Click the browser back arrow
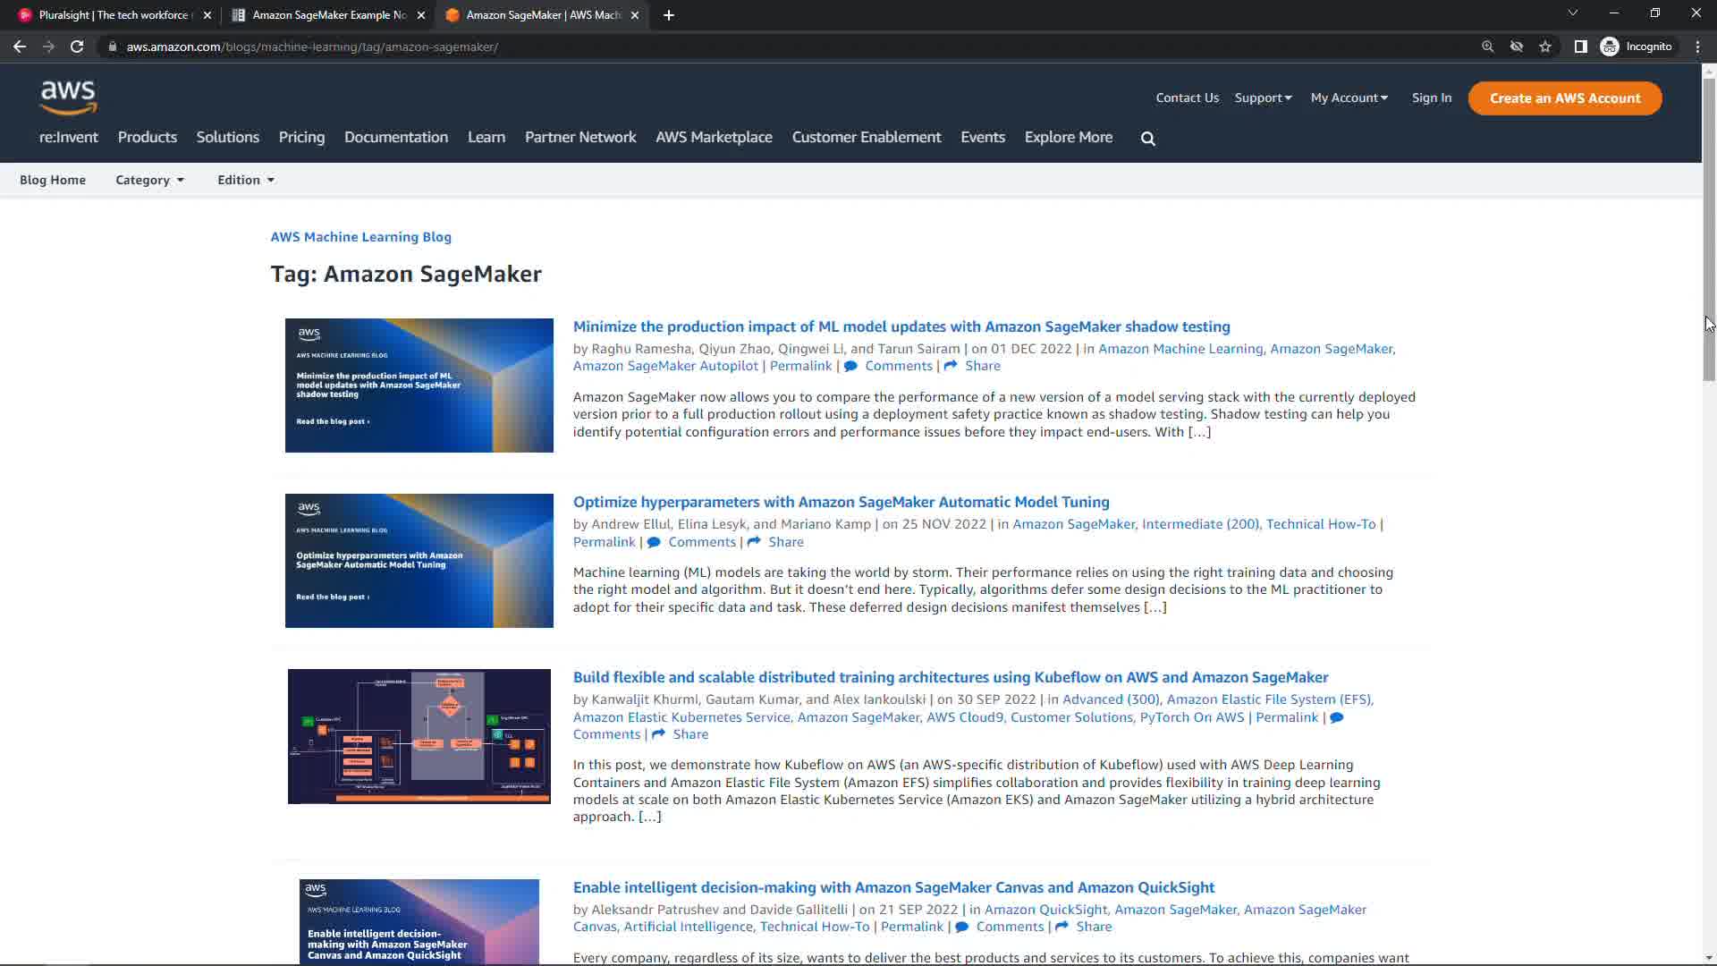The height and width of the screenshot is (966, 1717). [x=20, y=47]
